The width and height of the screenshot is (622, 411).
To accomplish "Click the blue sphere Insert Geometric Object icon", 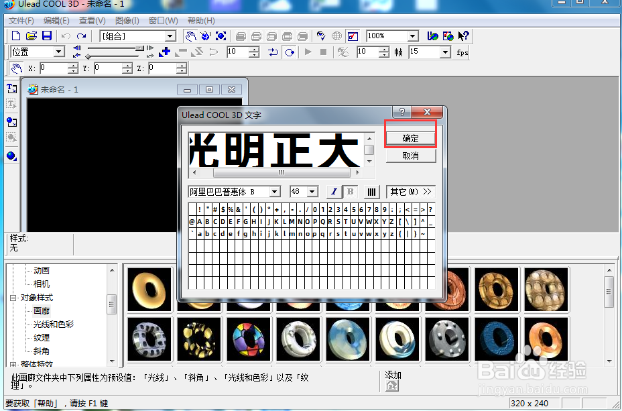I will pyautogui.click(x=11, y=156).
